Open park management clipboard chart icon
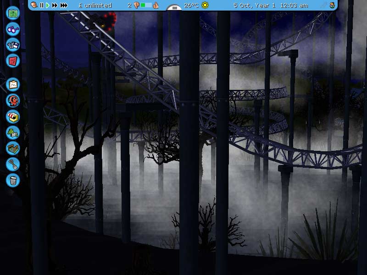The image size is (367, 275). (x=13, y=85)
